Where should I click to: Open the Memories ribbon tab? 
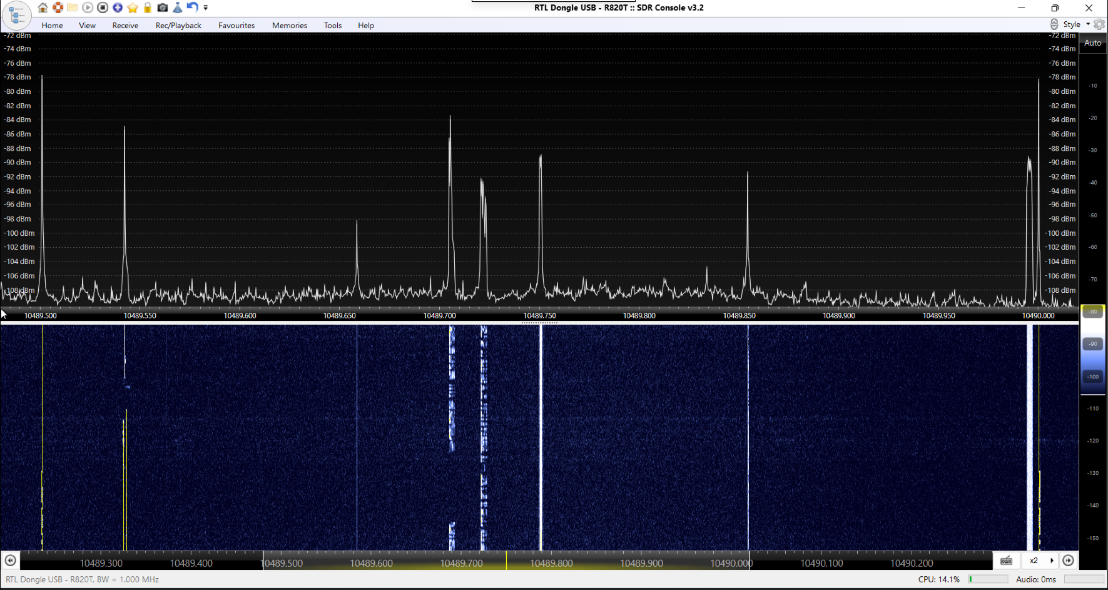point(289,26)
